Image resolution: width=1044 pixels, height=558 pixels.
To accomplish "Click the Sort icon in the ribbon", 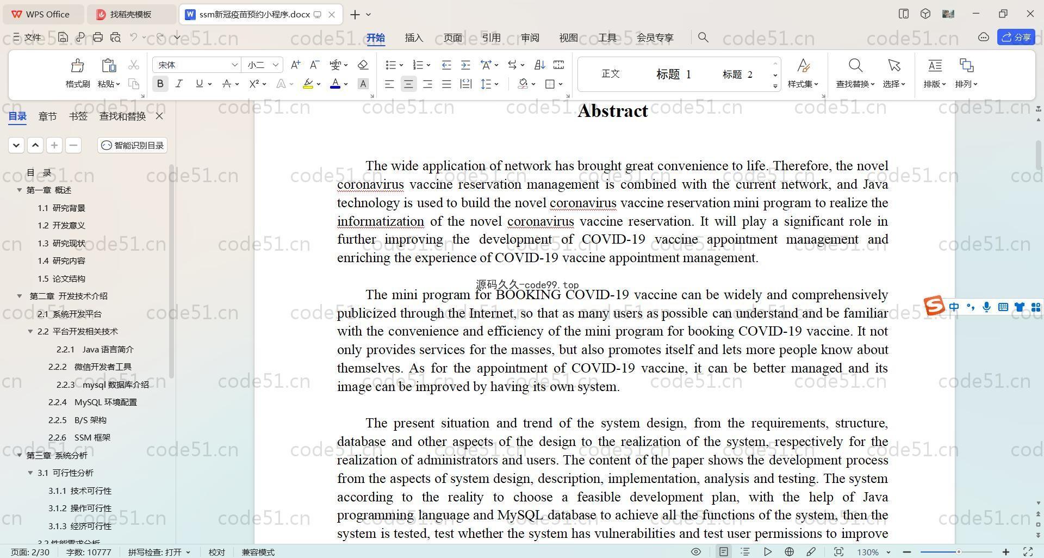I will (x=539, y=65).
